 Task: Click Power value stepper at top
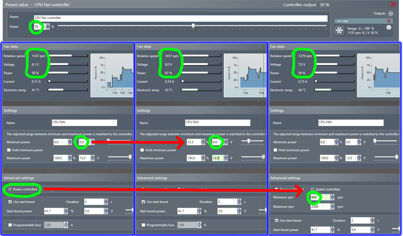pyautogui.click(x=48, y=27)
